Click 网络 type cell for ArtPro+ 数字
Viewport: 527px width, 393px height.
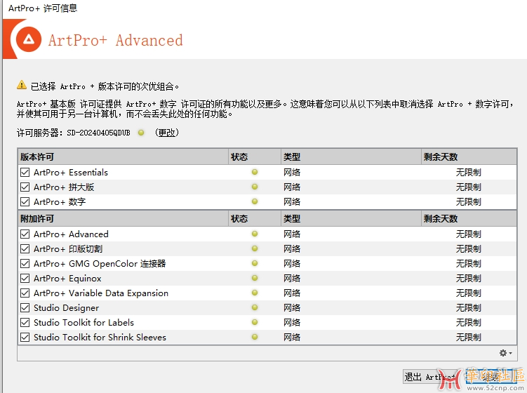point(292,202)
